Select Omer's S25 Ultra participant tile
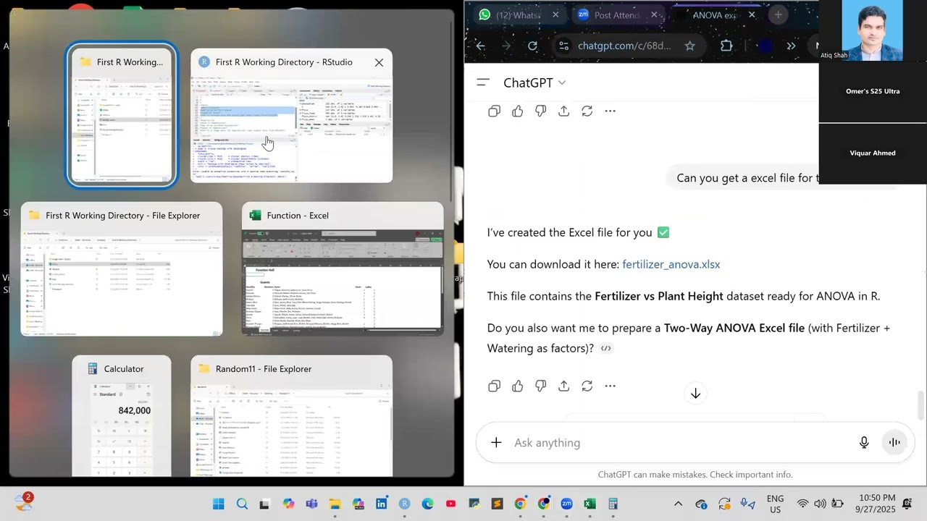Screen dimensions: 927x521 coord(873,92)
